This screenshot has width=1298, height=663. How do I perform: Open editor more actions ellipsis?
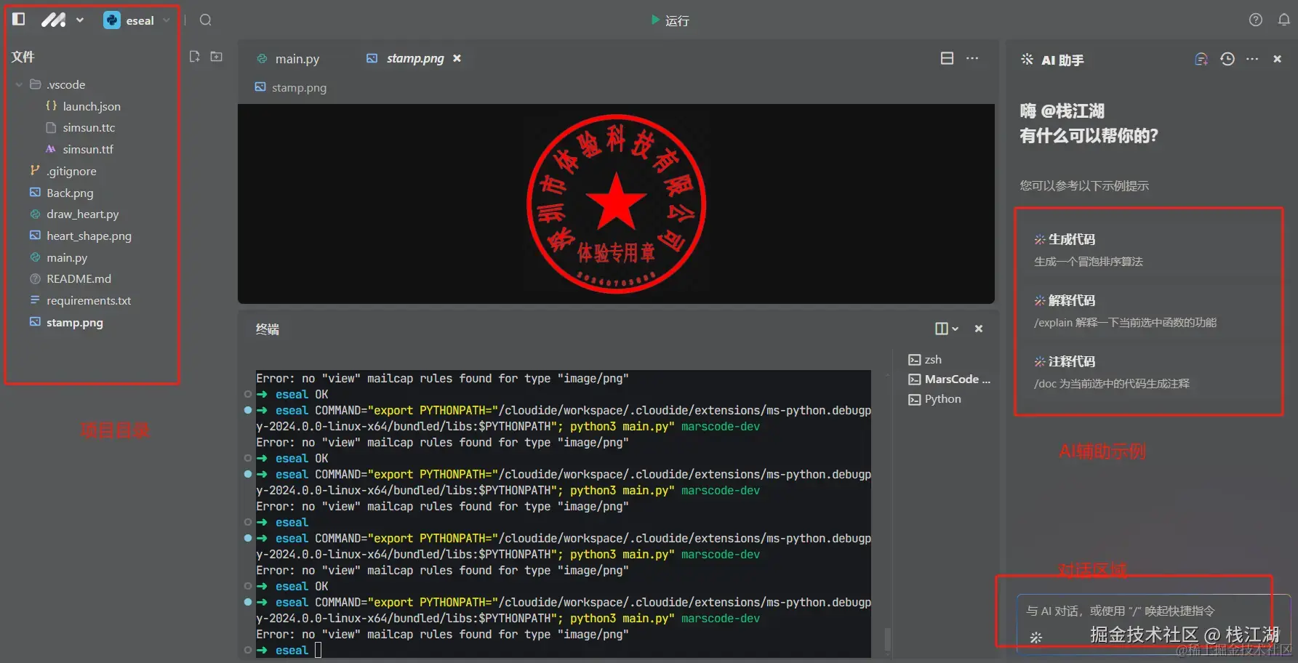click(972, 58)
